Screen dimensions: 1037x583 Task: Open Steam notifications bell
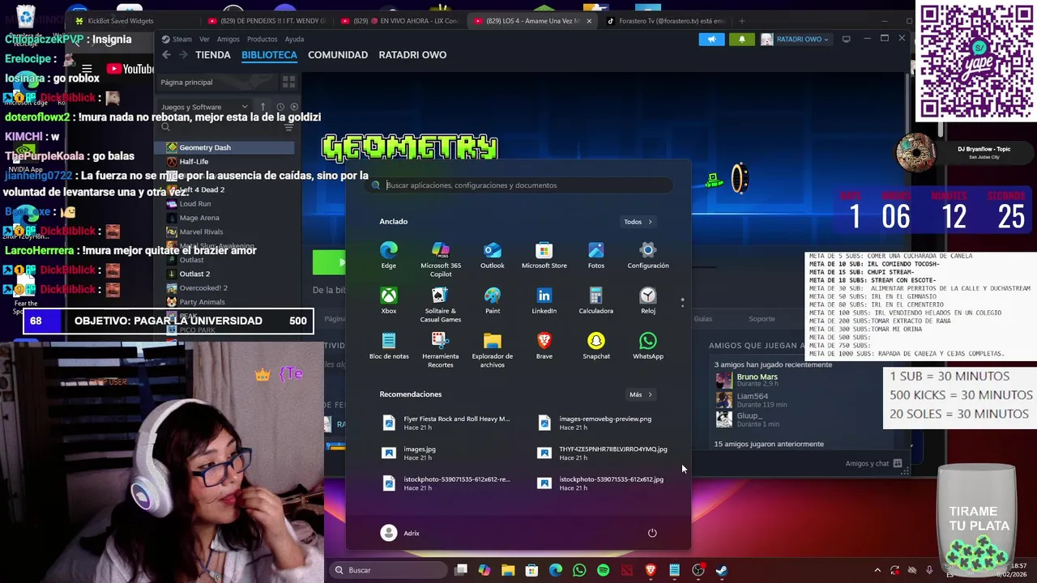tap(741, 39)
